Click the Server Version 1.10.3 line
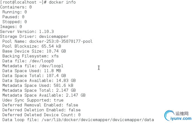The width and height of the screenshot is (193, 123). (27, 32)
